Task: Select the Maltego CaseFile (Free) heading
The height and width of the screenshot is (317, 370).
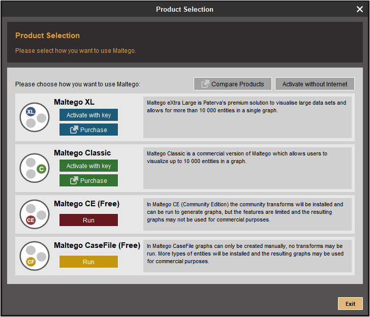Action: 97,245
